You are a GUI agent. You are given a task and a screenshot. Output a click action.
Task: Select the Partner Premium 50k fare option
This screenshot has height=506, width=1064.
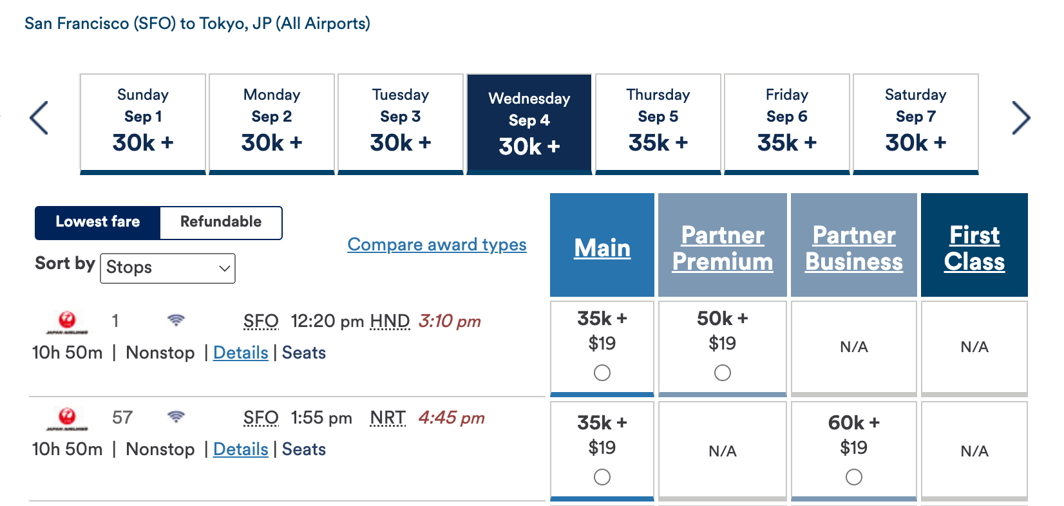click(723, 372)
